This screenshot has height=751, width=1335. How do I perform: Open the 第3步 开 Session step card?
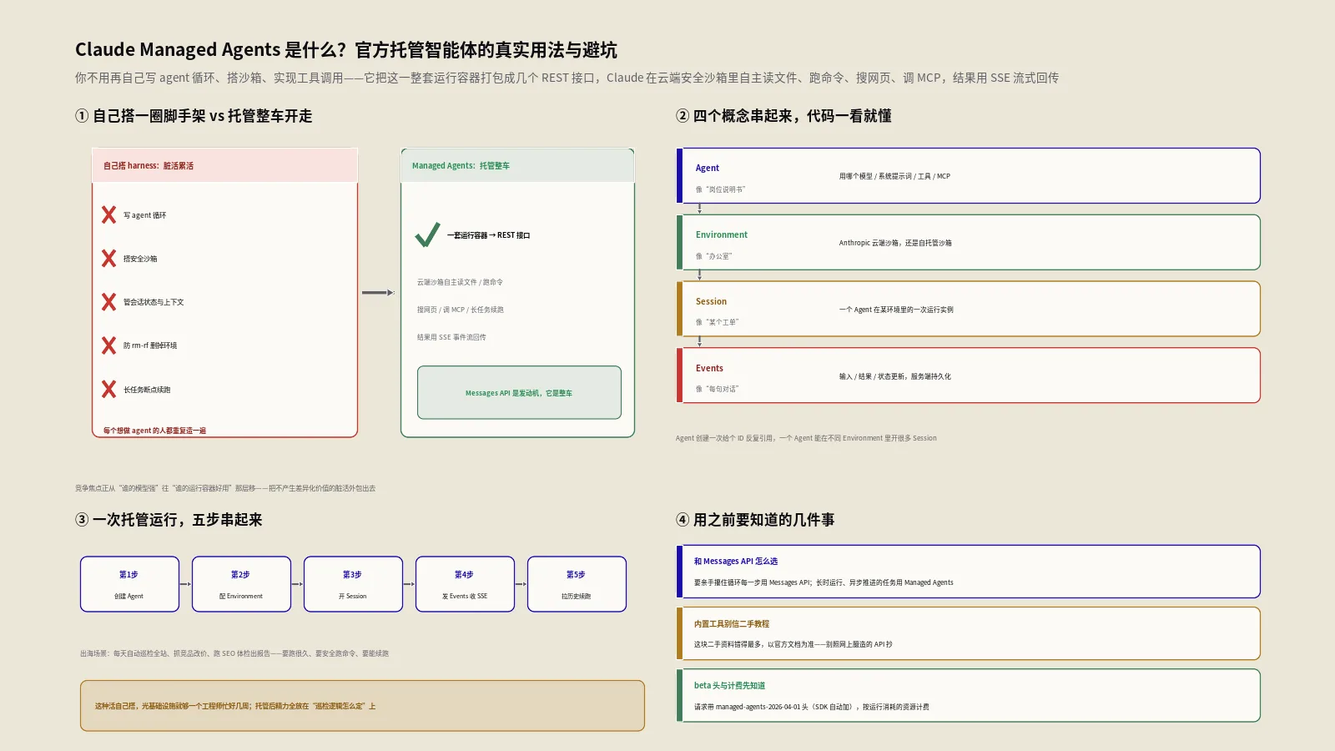(353, 584)
